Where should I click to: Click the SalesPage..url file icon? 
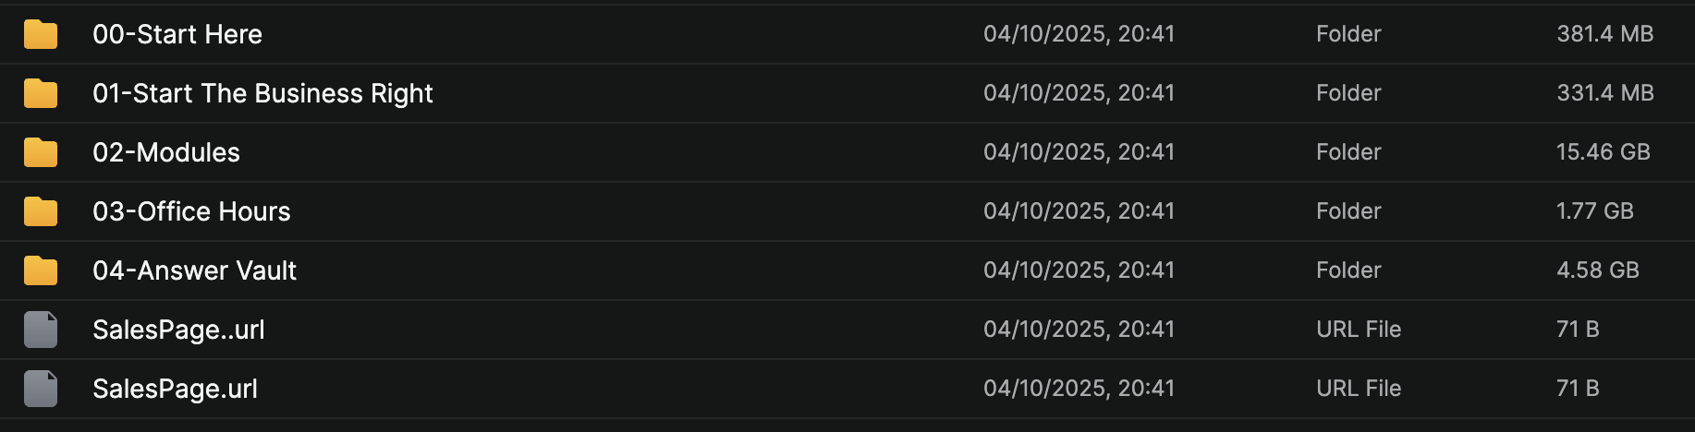pos(41,330)
